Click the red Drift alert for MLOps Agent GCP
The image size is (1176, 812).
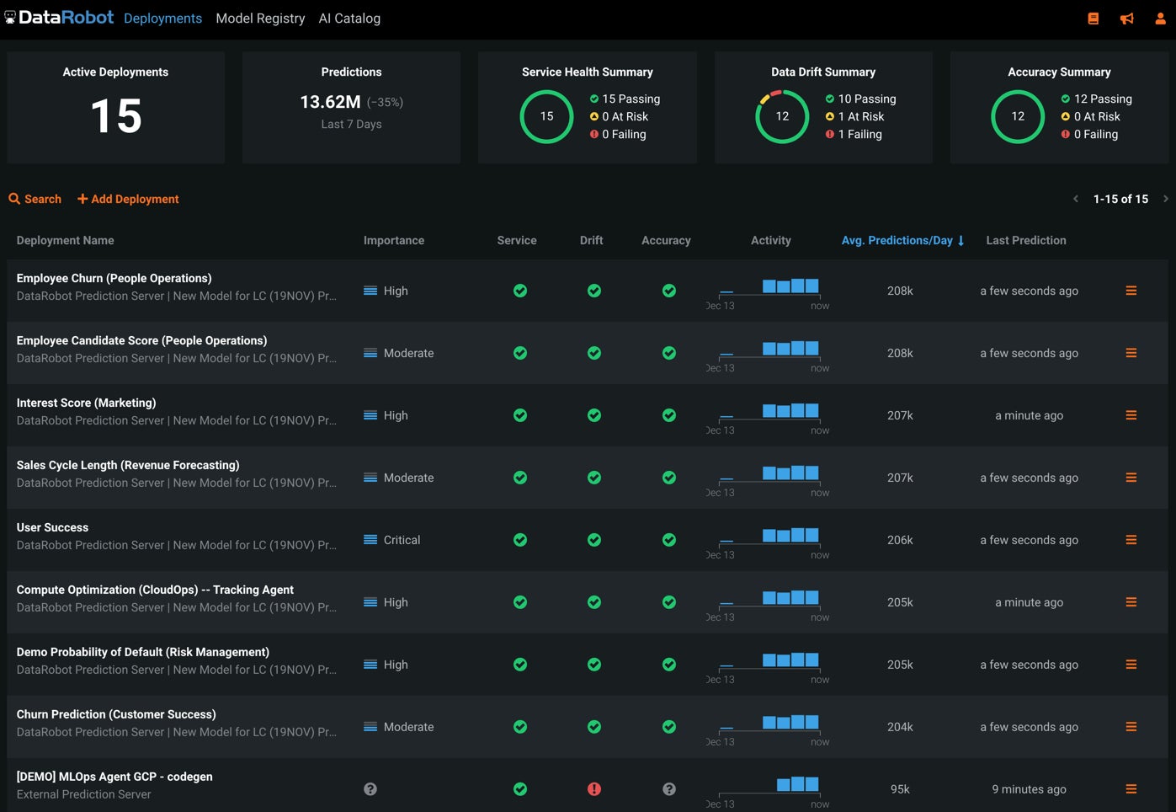coord(594,789)
